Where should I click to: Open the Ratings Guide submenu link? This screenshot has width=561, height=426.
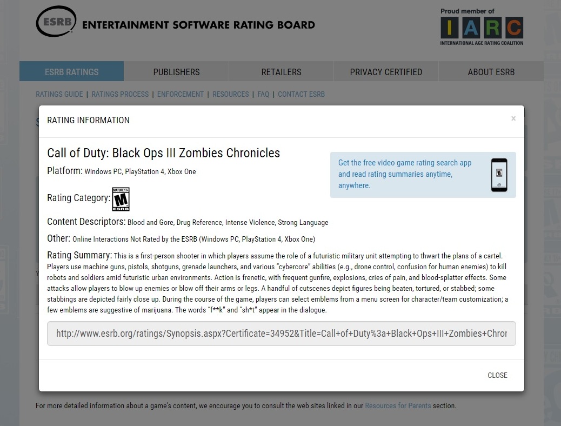[59, 94]
